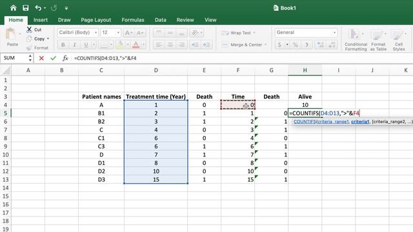Save the workbook with the floppy disk icon
The image size is (413, 232).
[26, 8]
